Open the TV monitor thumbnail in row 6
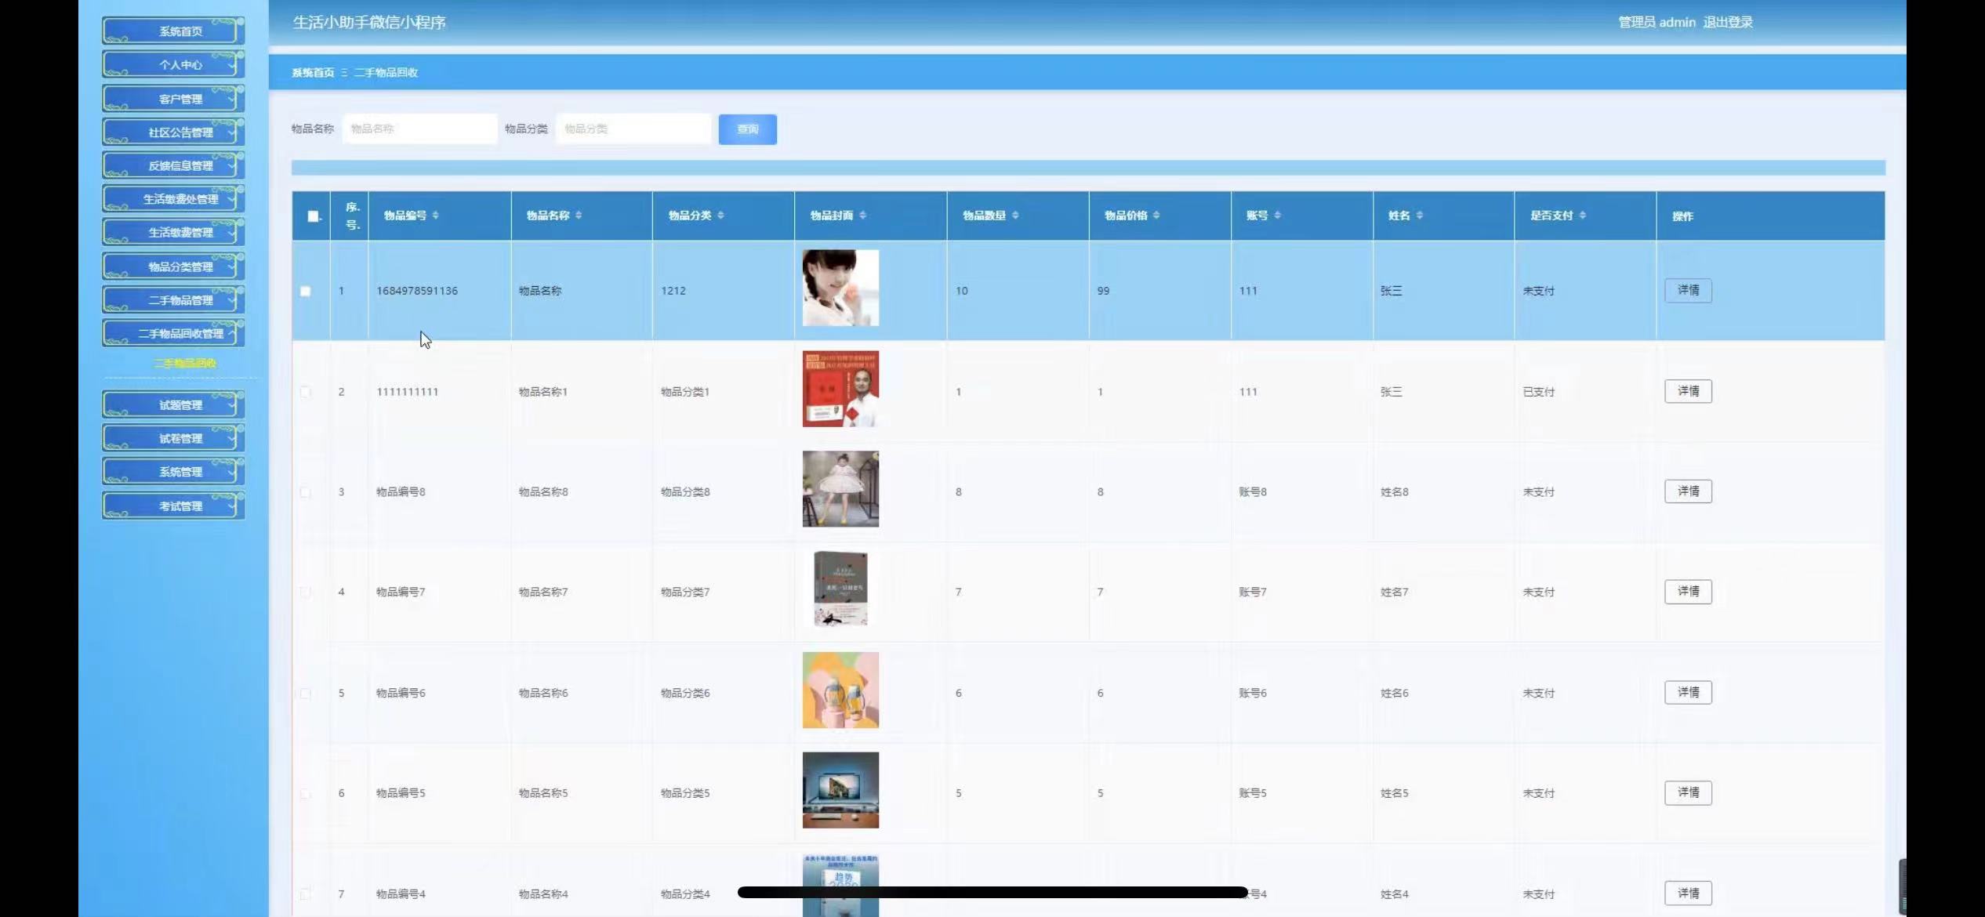This screenshot has height=917, width=1985. tap(840, 790)
